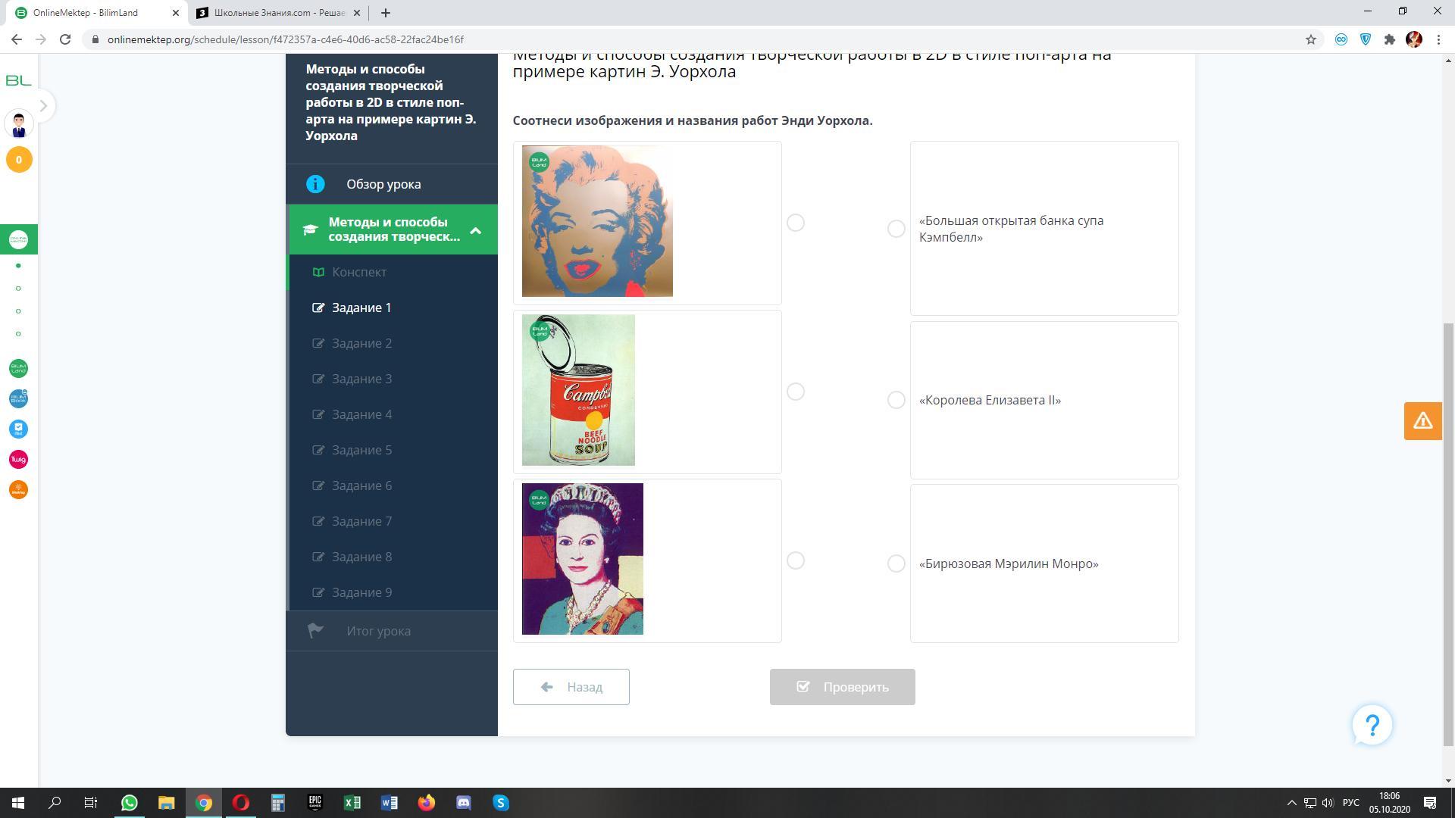Select Задание 3
The image size is (1455, 818).
pos(361,379)
